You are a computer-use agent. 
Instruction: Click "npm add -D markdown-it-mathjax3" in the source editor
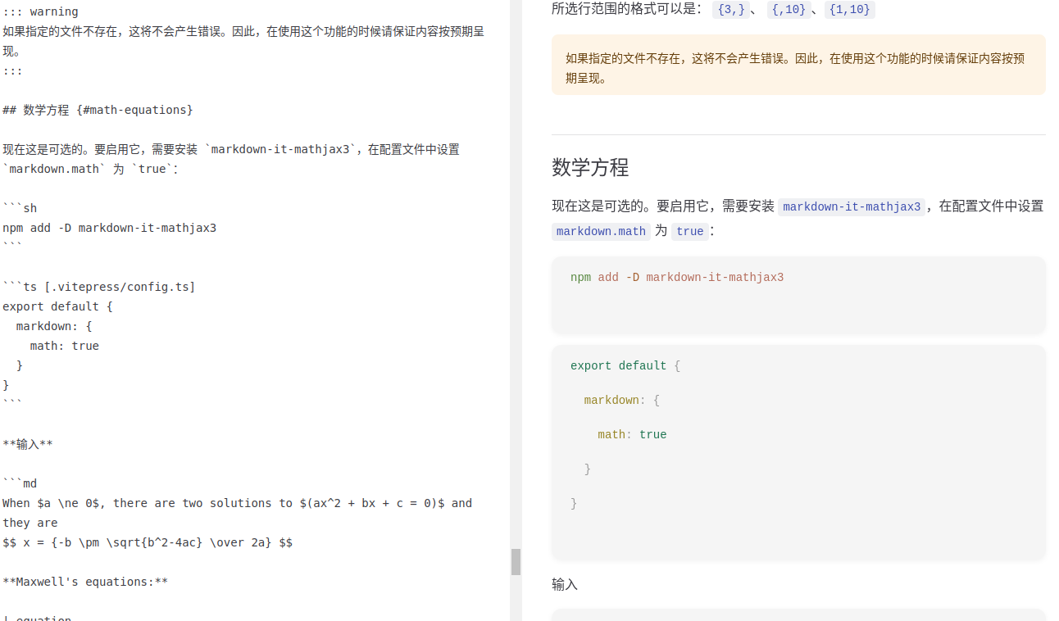[x=109, y=228]
